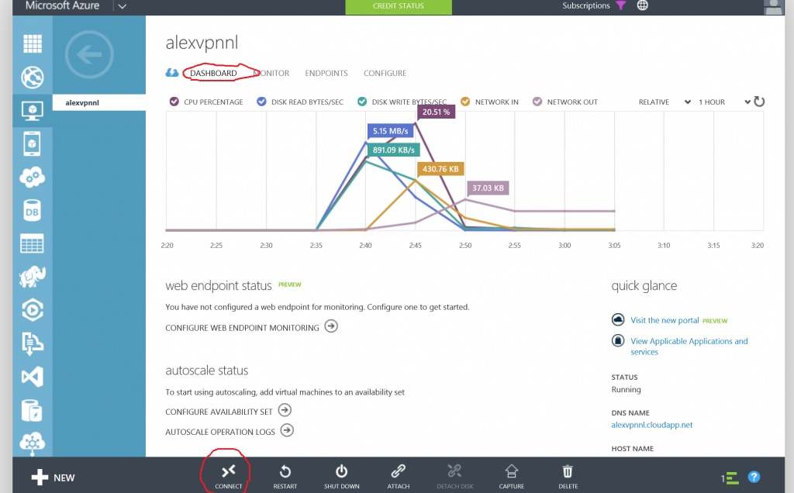This screenshot has height=493, width=794.
Task: Toggle CPU Percentage metric checkbox
Action: pyautogui.click(x=174, y=102)
